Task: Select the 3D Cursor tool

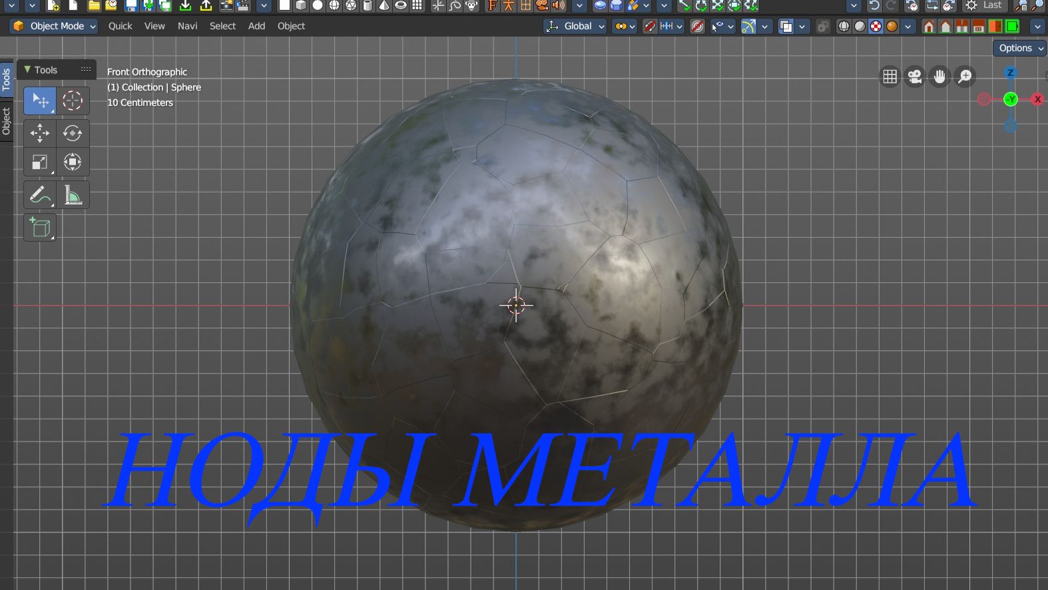Action: (73, 101)
